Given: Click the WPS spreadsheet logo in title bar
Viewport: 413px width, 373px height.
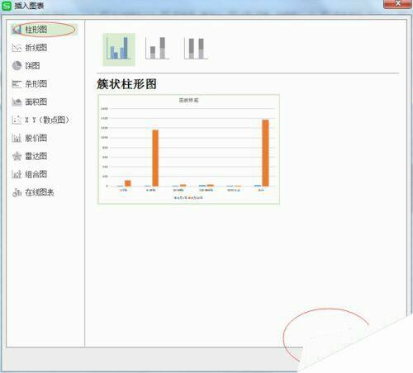Looking at the screenshot, I should (6, 6).
